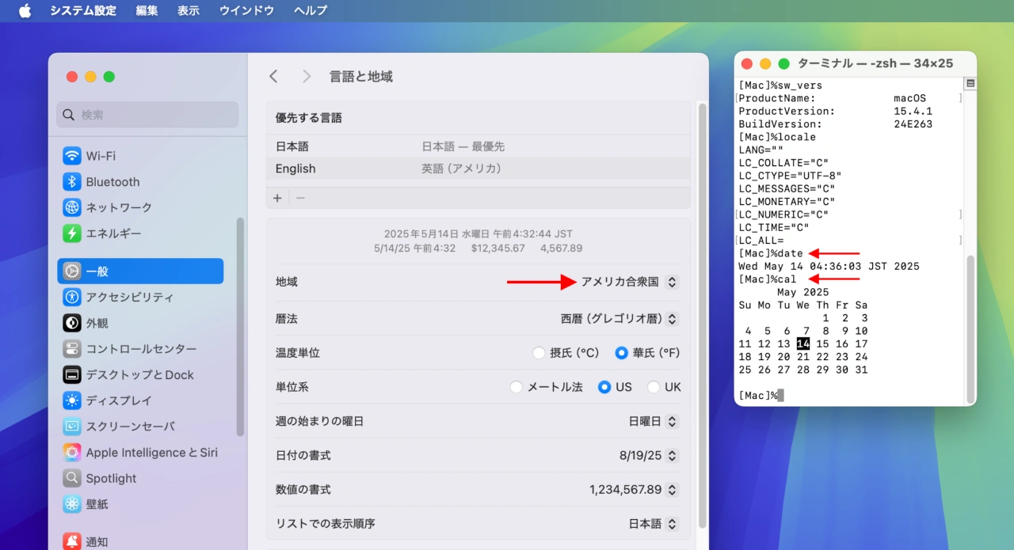Open Apple Intelligence と Siri settings
The width and height of the screenshot is (1014, 550).
point(151,453)
